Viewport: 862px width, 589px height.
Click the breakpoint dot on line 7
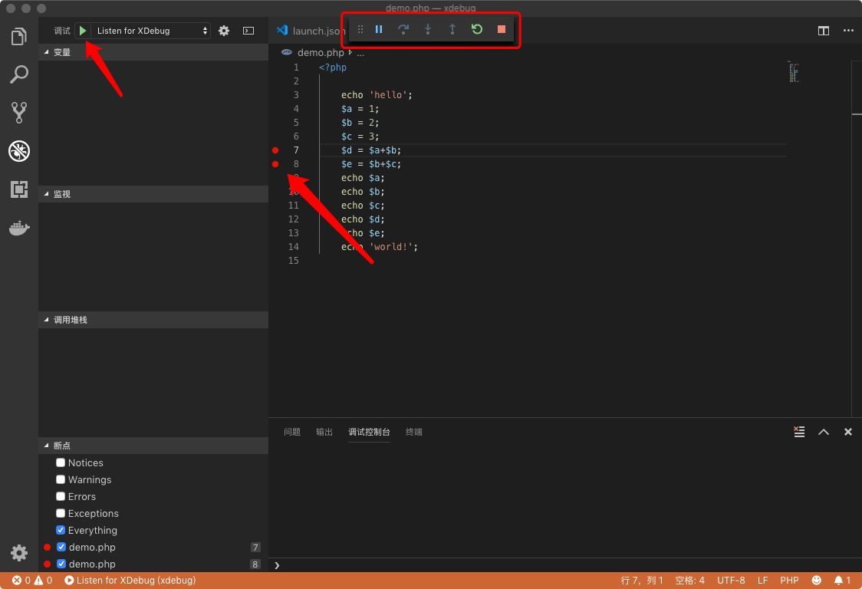coord(275,150)
